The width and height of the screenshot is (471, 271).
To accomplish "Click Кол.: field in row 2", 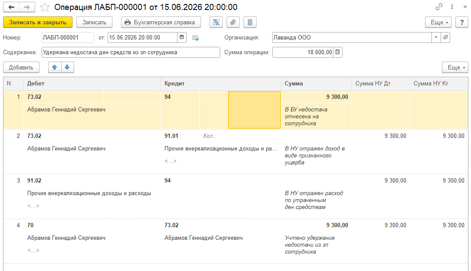I will tap(210, 136).
